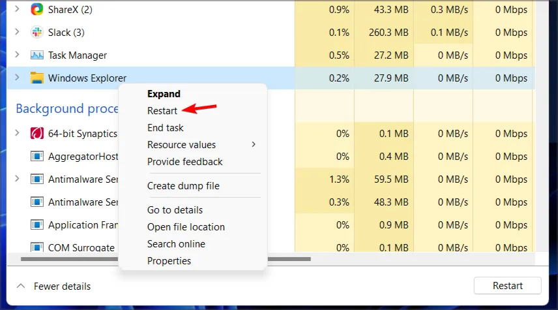Click the Slack app icon
The height and width of the screenshot is (310, 558).
(x=37, y=32)
